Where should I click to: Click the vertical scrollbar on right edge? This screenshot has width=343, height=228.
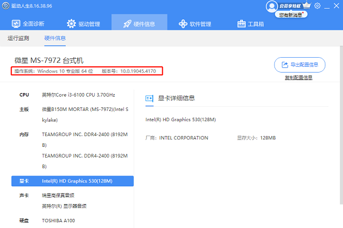tap(341, 125)
